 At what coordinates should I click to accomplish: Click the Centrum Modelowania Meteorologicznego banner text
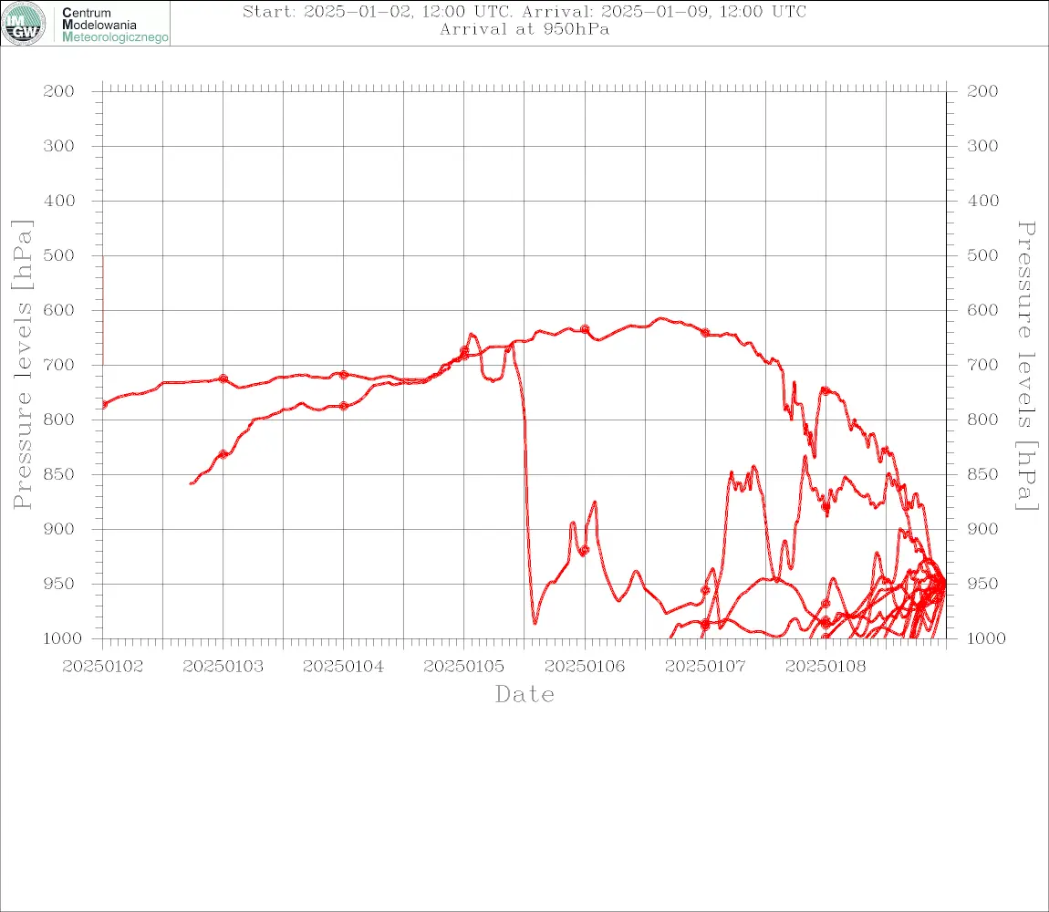click(x=114, y=25)
